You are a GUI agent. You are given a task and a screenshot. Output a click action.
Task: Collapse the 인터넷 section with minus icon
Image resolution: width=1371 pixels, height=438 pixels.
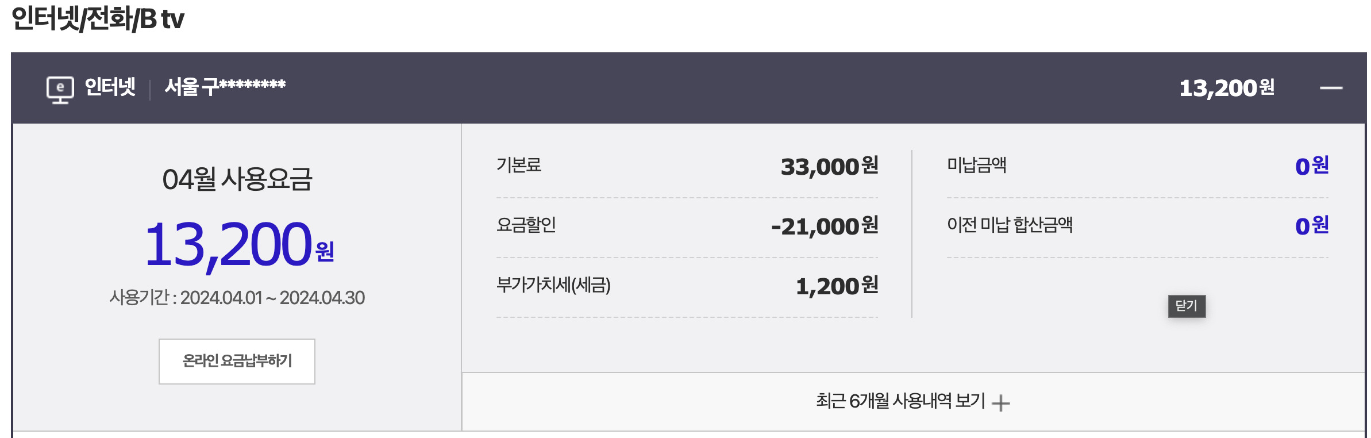click(1331, 88)
